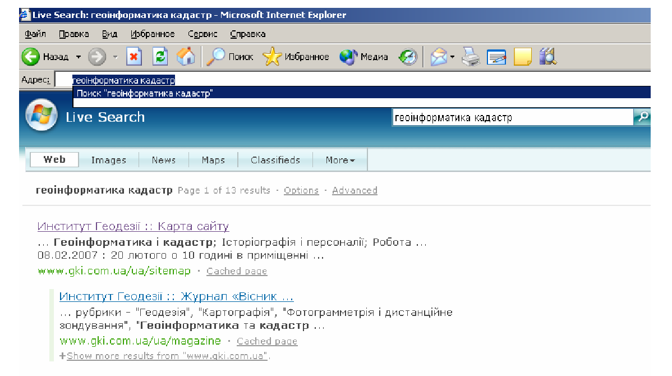Open the Справка menu
Screen dimensions: 672x376
click(x=248, y=34)
